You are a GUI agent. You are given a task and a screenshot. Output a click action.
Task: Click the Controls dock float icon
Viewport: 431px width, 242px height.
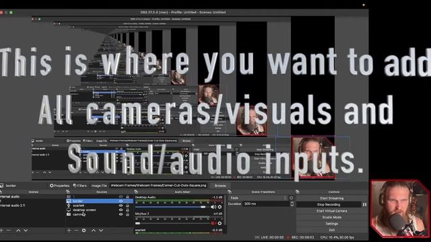click(298, 192)
